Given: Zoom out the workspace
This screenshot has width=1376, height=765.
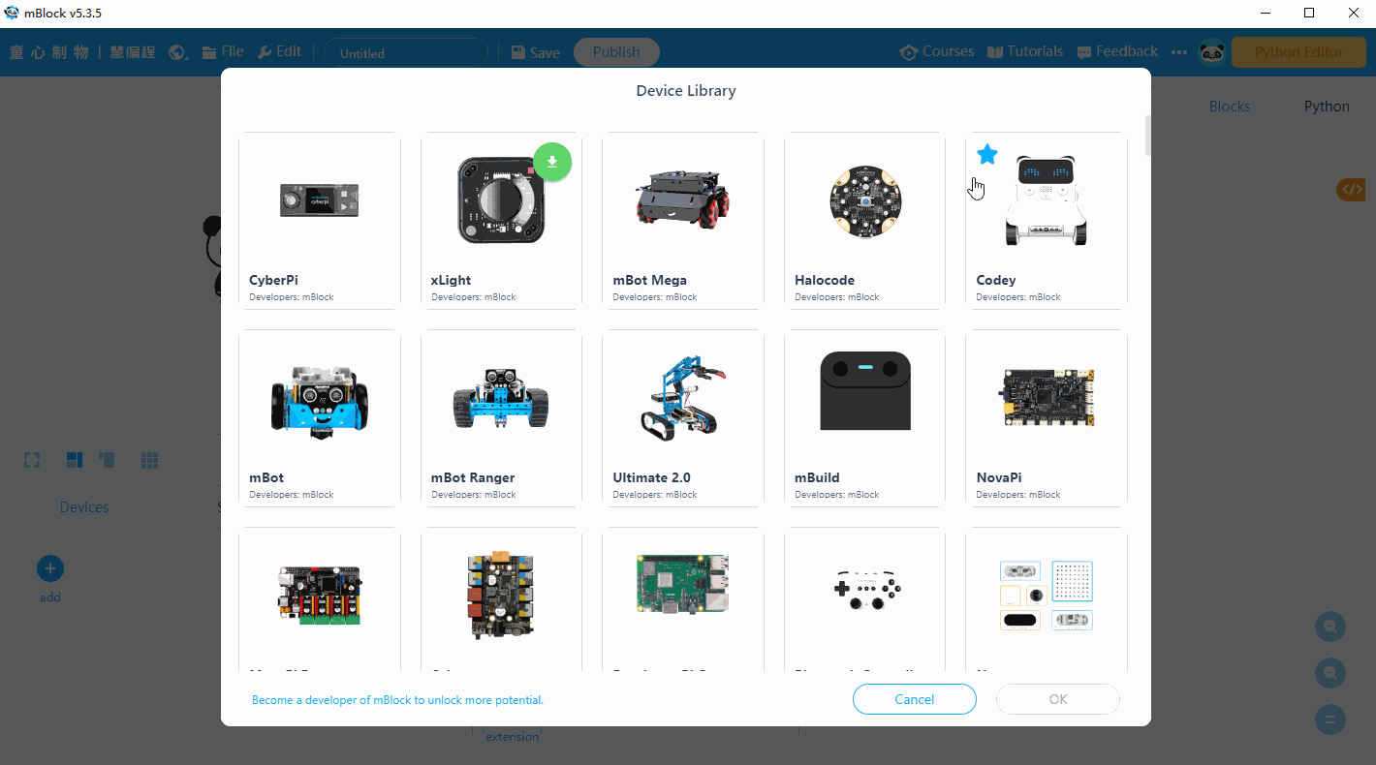Looking at the screenshot, I should (x=1330, y=672).
